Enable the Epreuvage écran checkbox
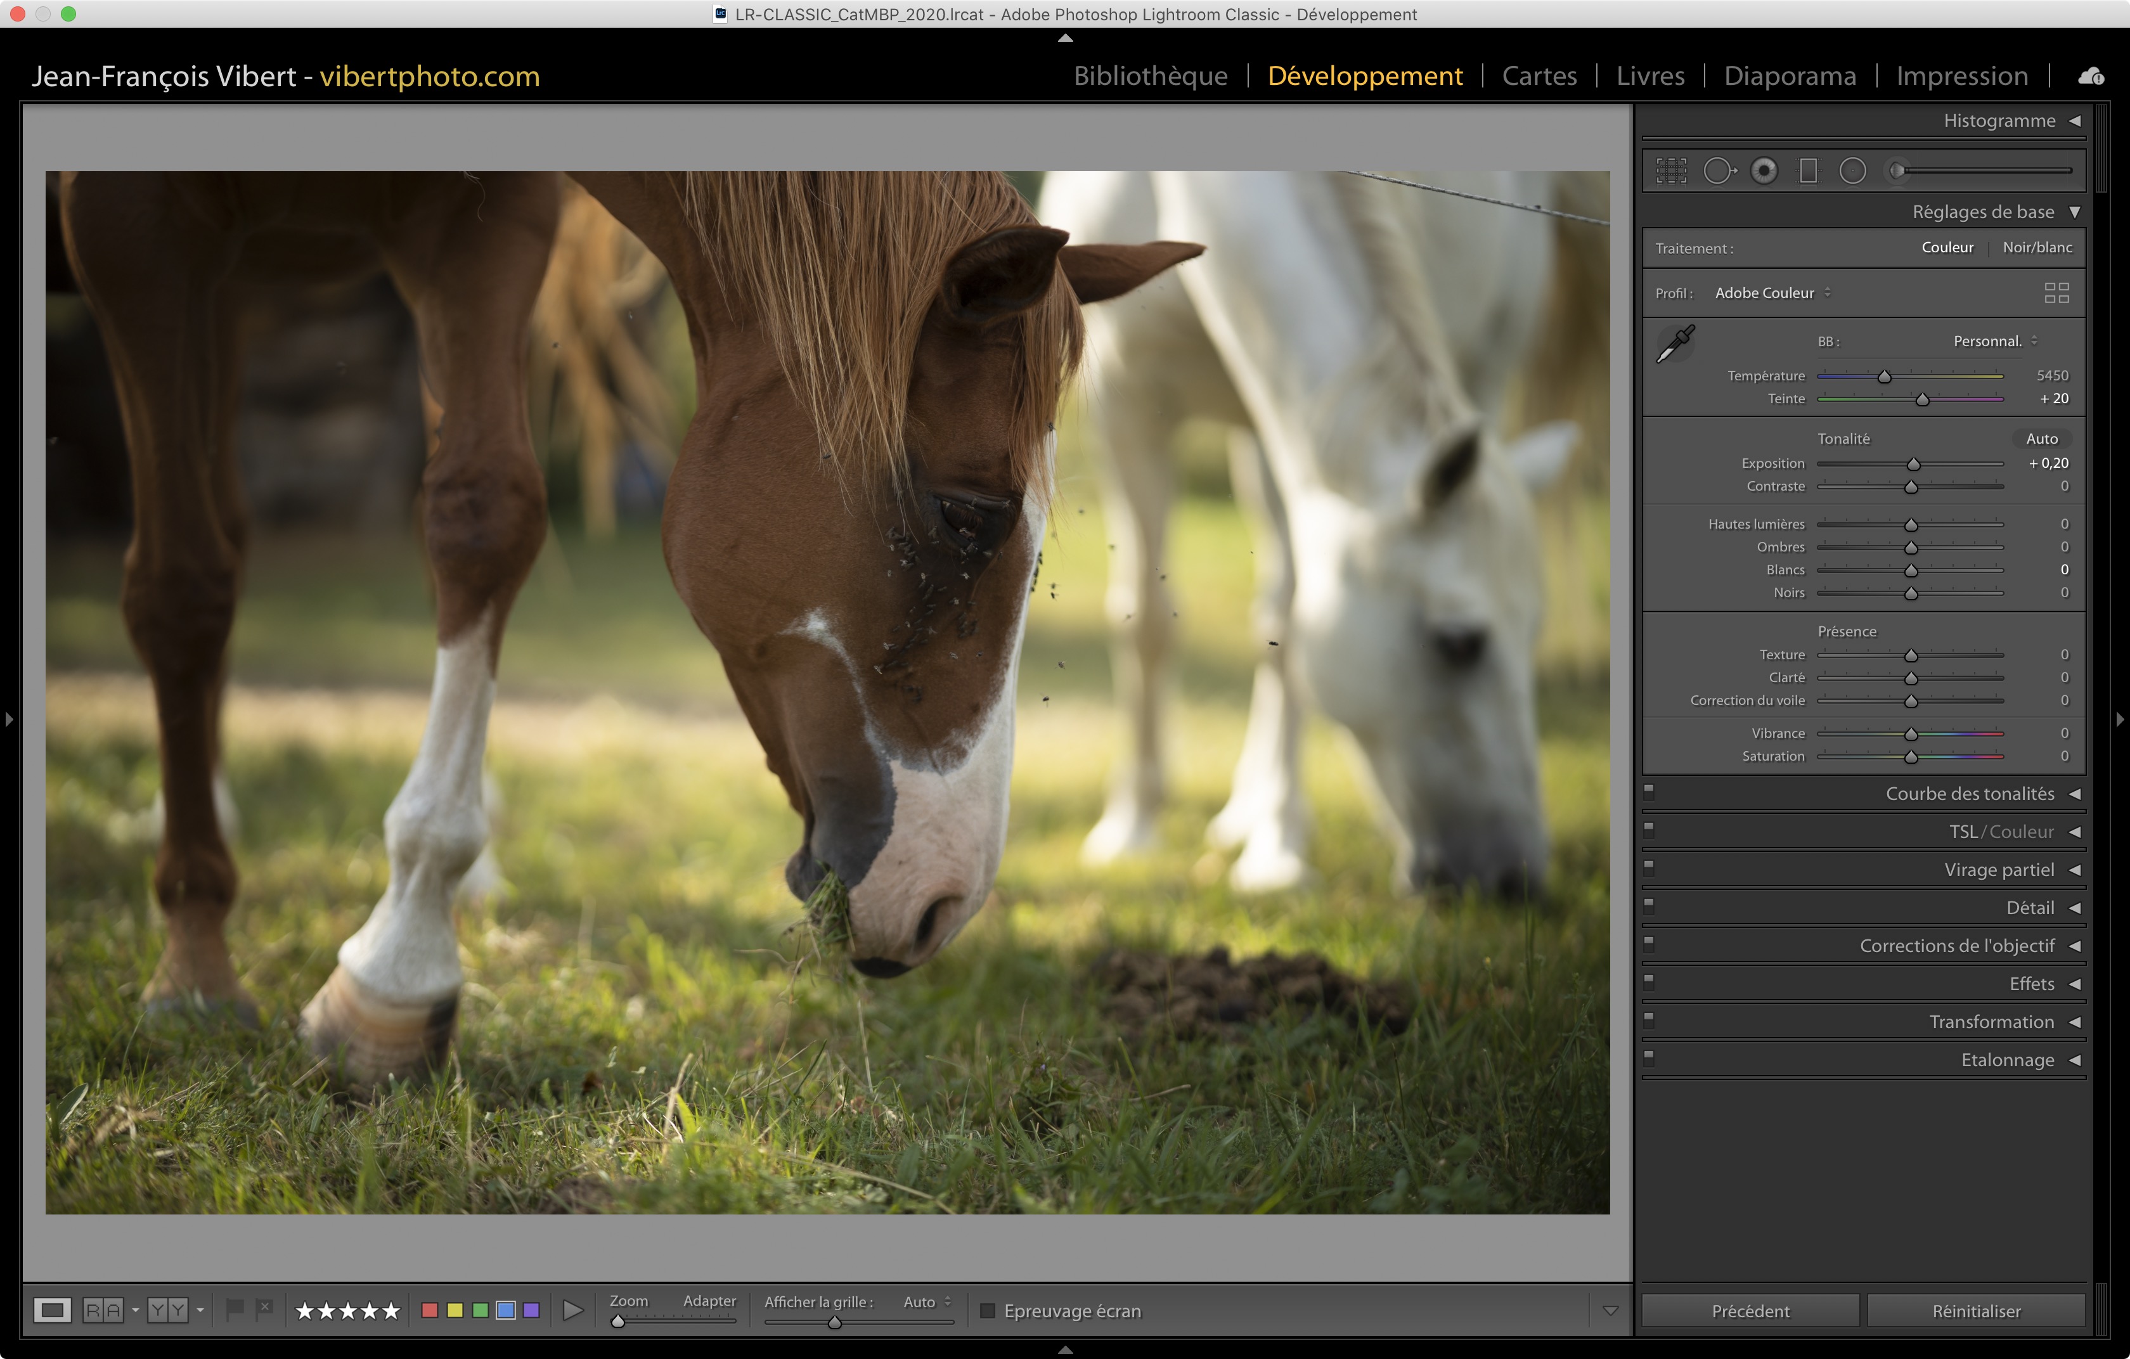Viewport: 2130px width, 1359px height. click(x=988, y=1310)
